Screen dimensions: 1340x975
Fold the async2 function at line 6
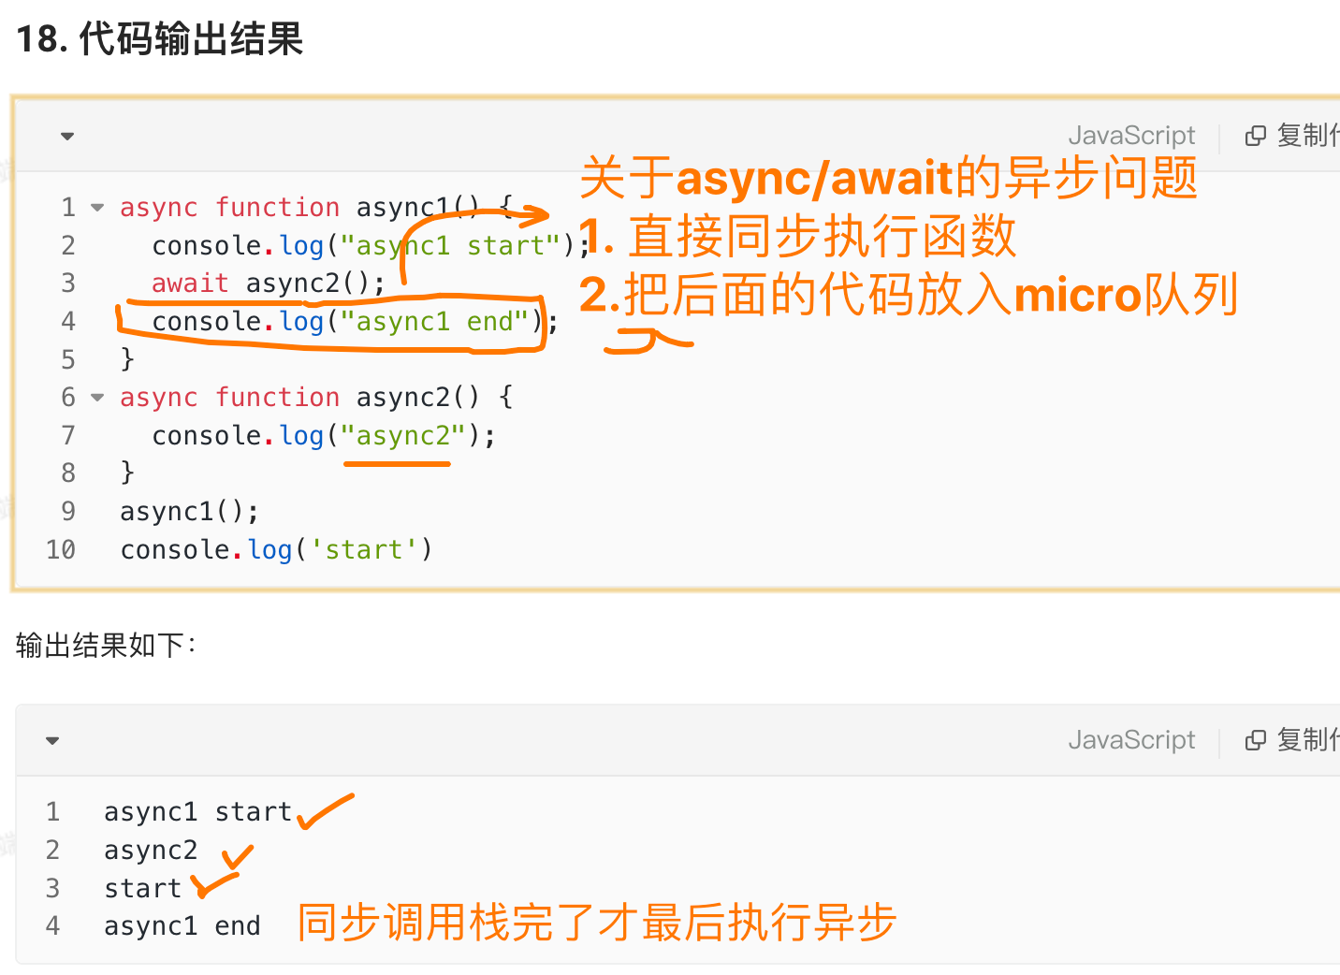(x=97, y=398)
